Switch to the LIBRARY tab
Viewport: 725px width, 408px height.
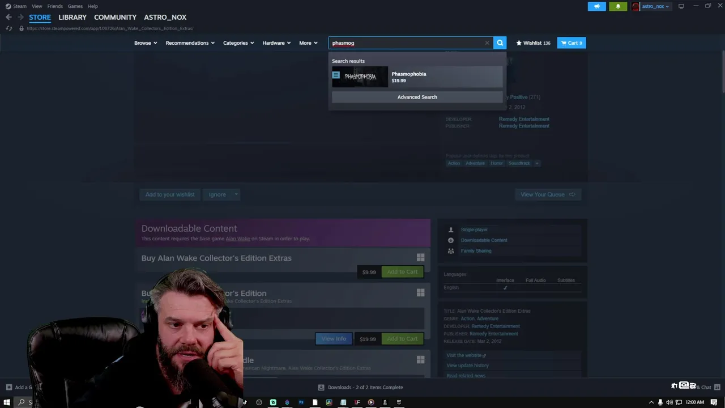(x=72, y=18)
